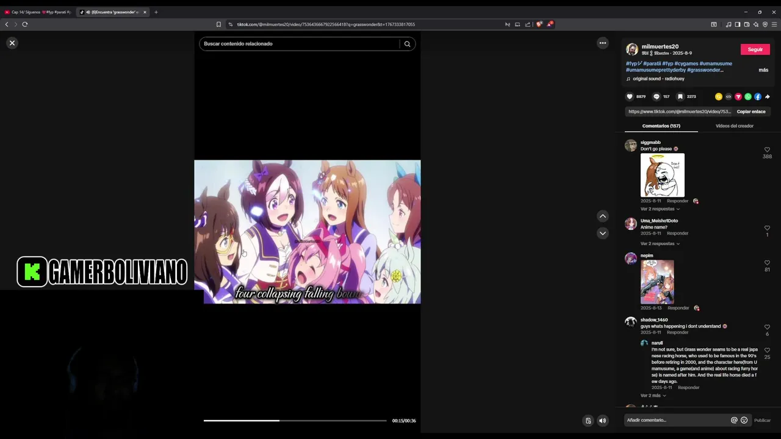Image resolution: width=781 pixels, height=439 pixels.
Task: Reload the page in the browser
Action: point(25,24)
